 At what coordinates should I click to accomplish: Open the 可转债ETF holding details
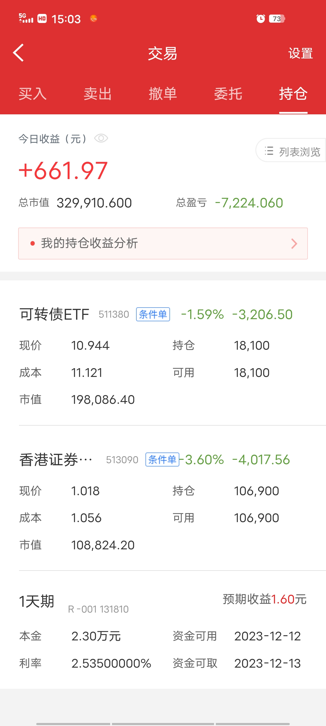tap(54, 314)
